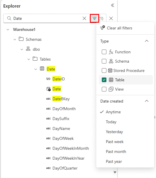Viewport: 156px width, 178px height.
Task: Click the dbo schema icon
Action: coord(28,49)
